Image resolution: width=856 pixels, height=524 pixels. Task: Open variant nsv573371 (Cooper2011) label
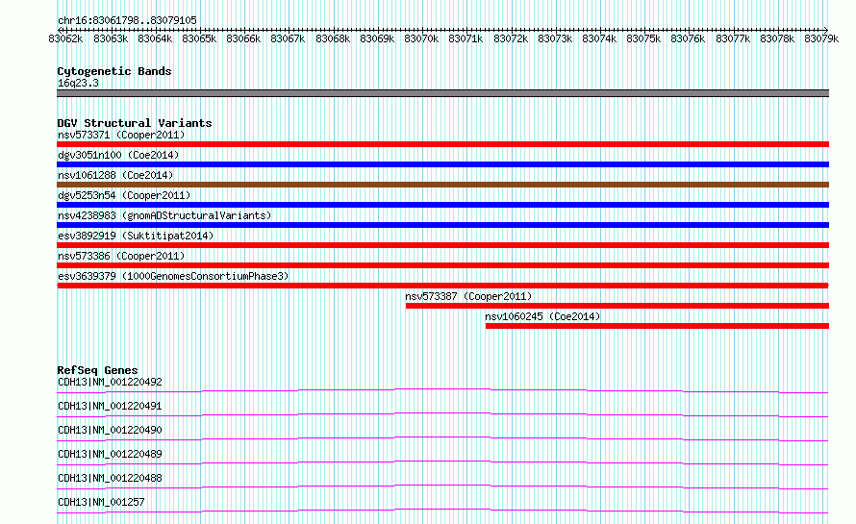(x=121, y=135)
